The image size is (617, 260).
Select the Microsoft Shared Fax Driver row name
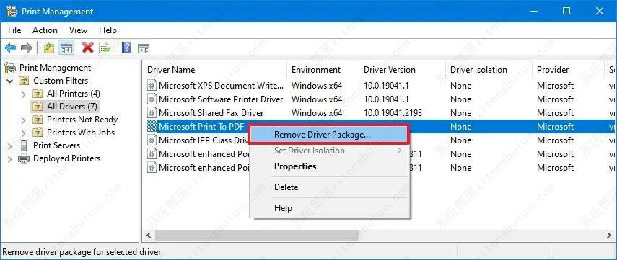tap(211, 113)
